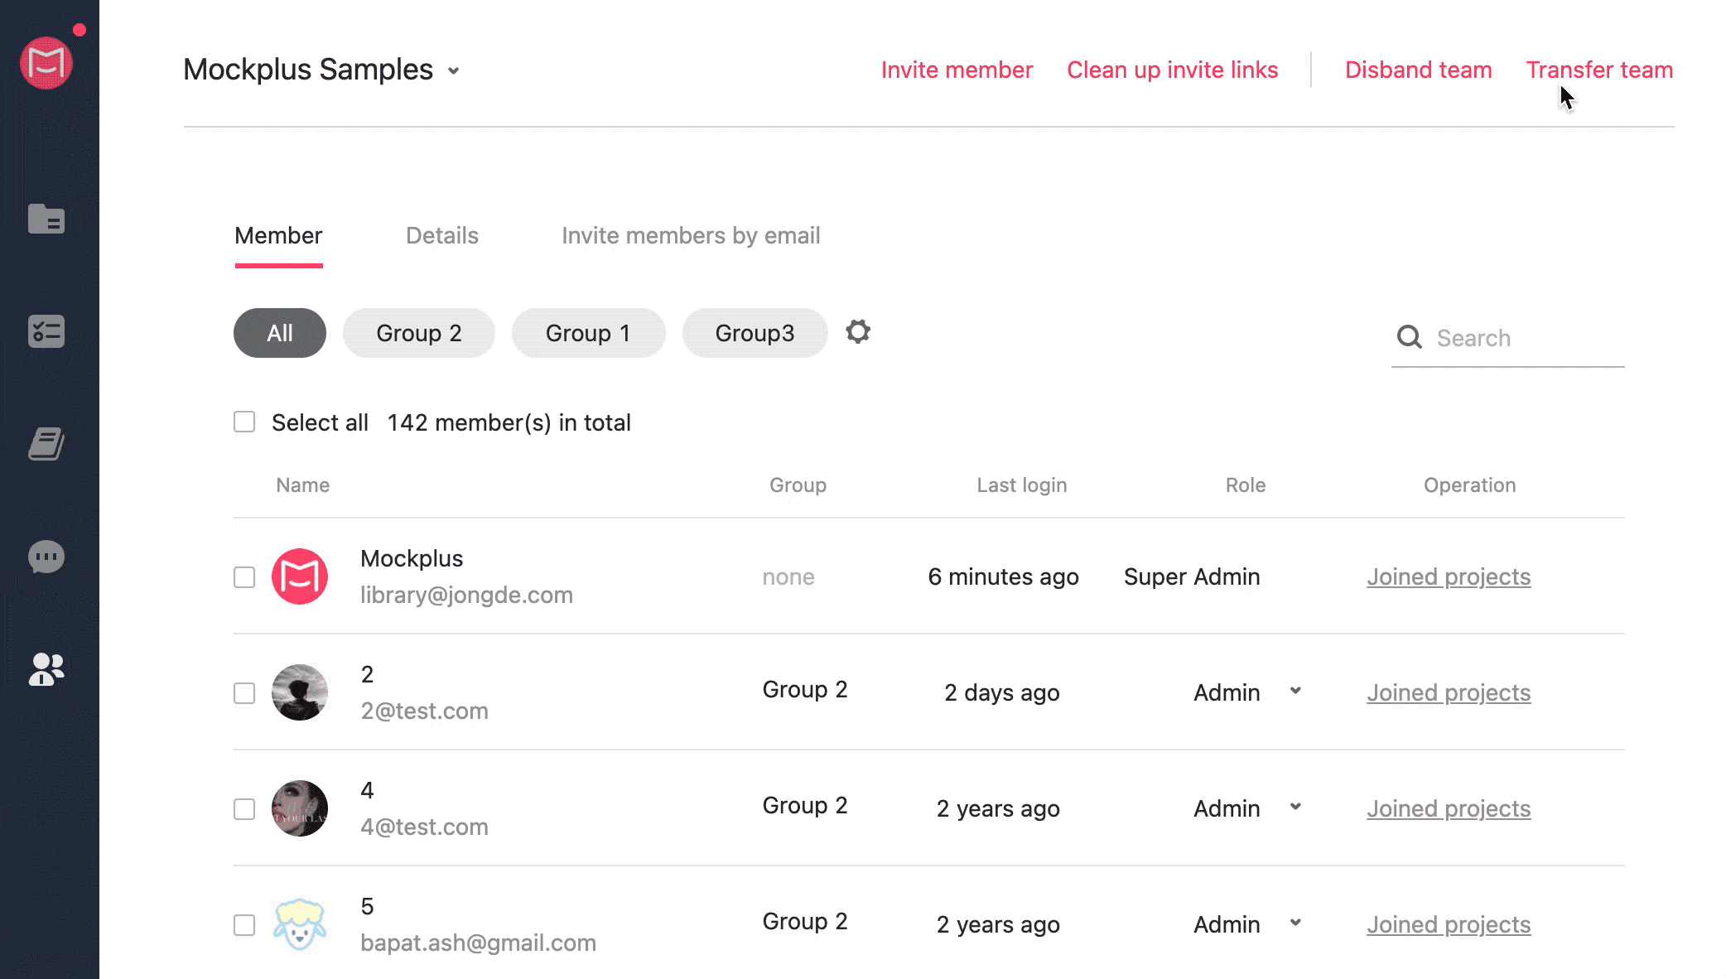The image size is (1726, 979).
Task: Click avatar of member 4@test.com
Action: 300,808
